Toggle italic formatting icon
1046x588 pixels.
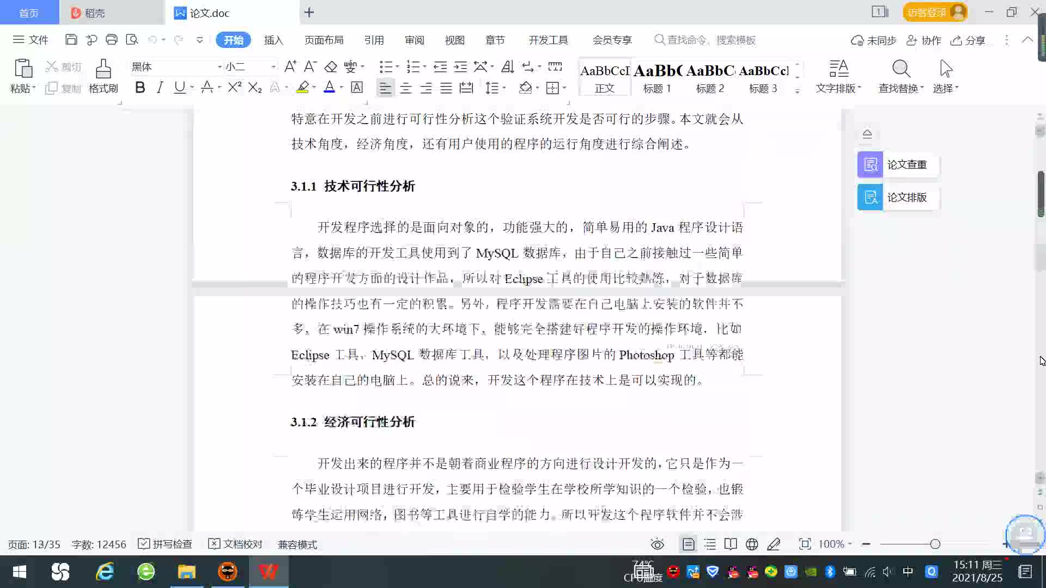coord(160,88)
